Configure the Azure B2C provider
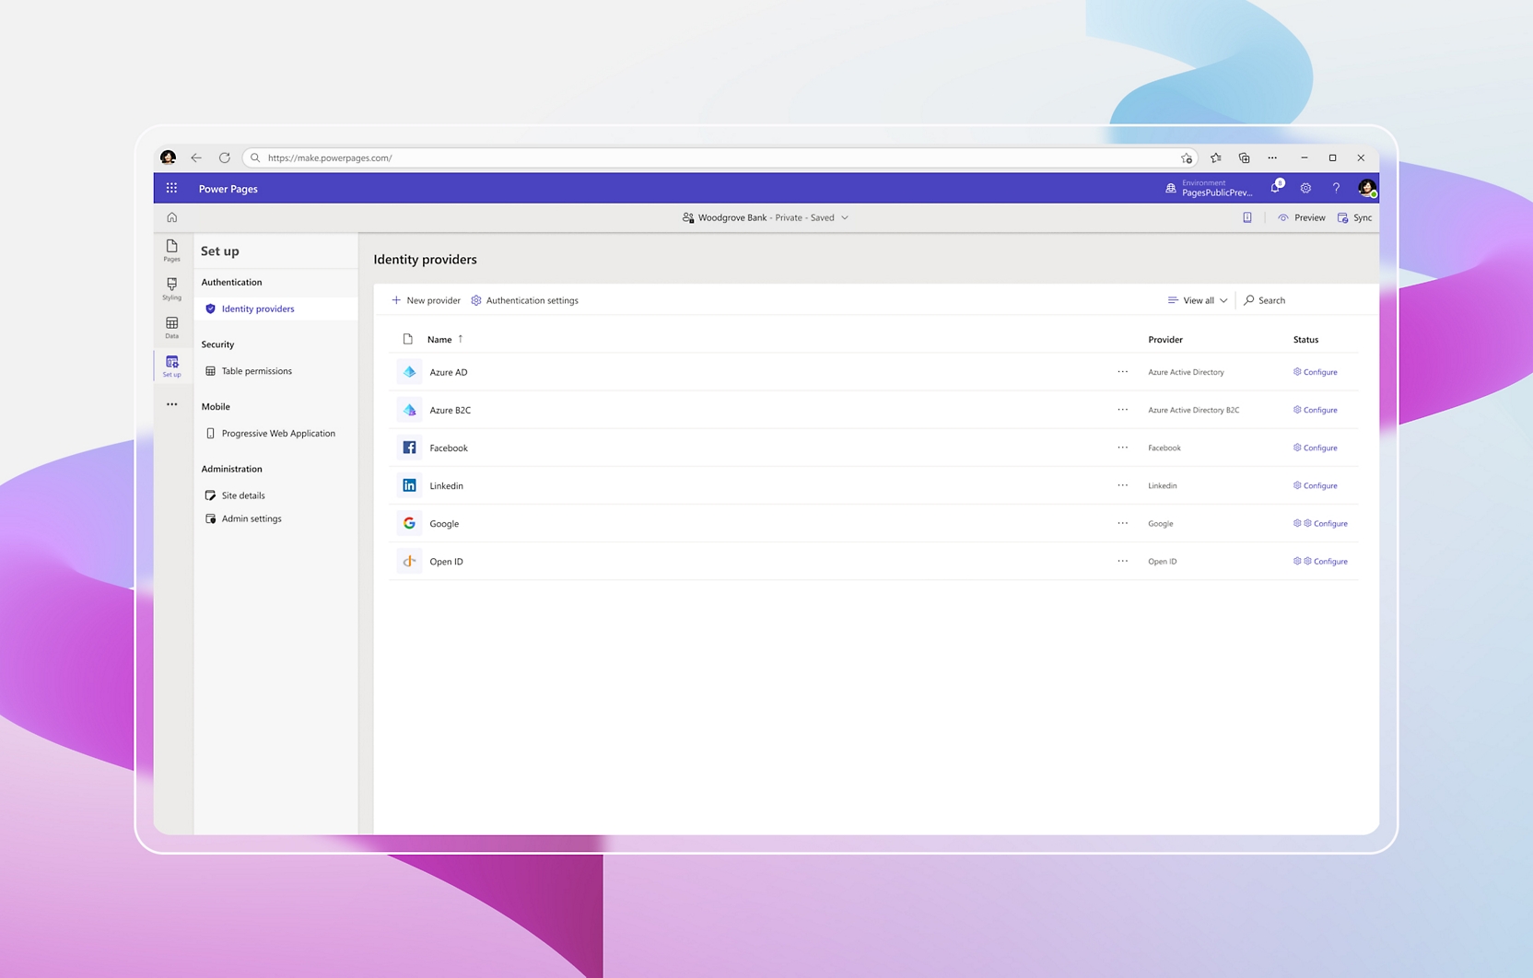Screen dimensions: 1533x978 [1316, 410]
